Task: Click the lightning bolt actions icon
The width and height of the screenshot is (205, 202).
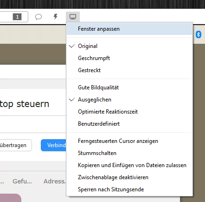Action: click(56, 17)
